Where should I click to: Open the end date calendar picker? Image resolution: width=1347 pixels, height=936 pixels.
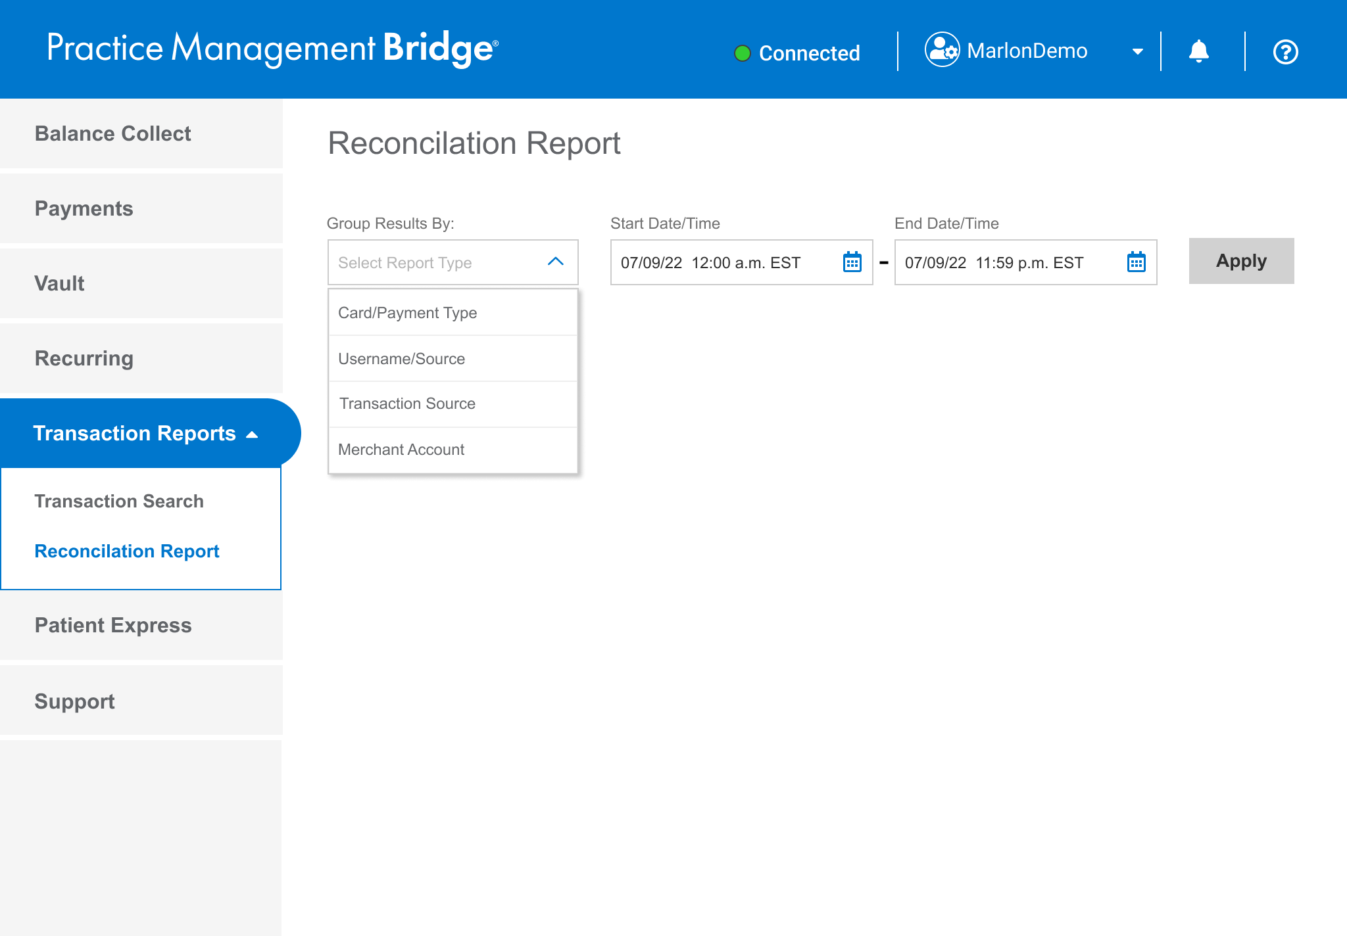(x=1136, y=262)
